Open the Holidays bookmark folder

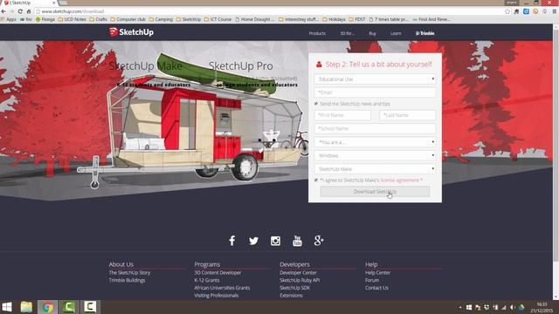[x=334, y=19]
